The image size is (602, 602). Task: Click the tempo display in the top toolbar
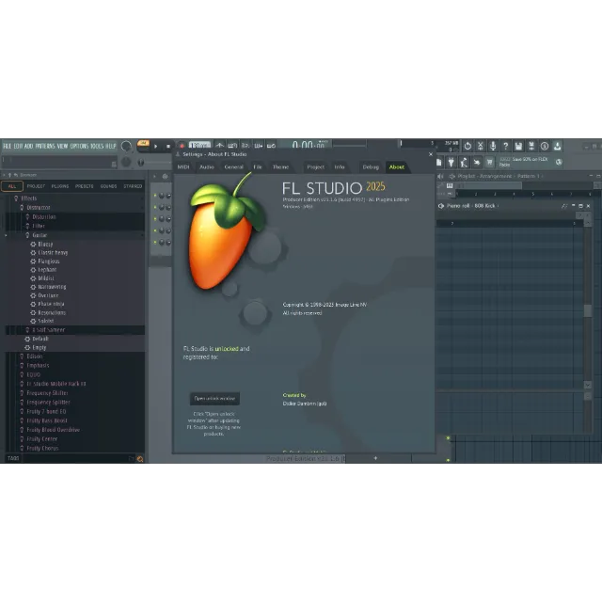[x=199, y=146]
